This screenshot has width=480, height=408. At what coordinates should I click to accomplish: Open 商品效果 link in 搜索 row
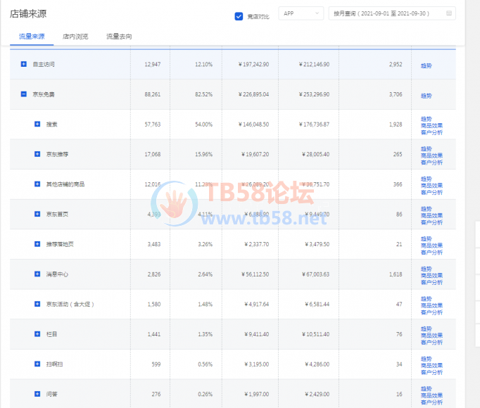coord(431,125)
